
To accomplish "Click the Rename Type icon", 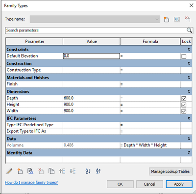I will click(x=177, y=19).
